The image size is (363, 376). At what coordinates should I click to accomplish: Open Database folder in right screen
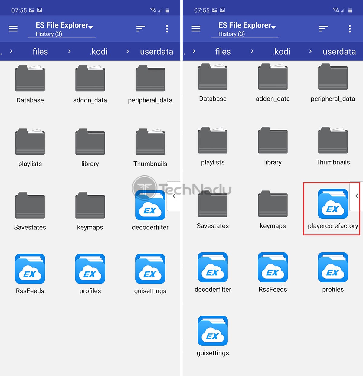coord(213,83)
